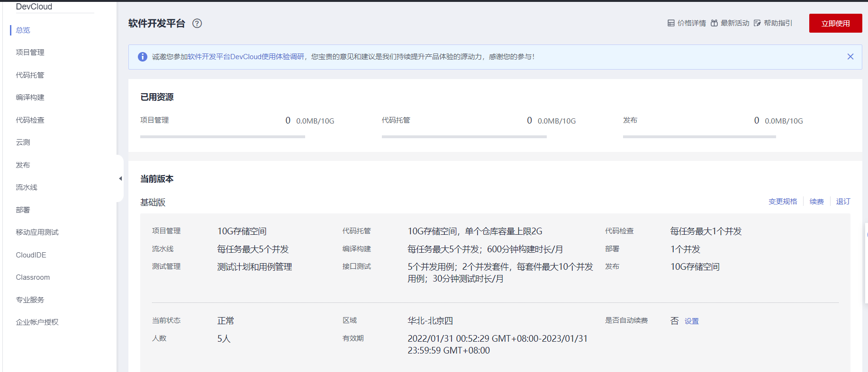Screen dimensions: 868x372
Task: Click the validity period date text
Action: 497,345
